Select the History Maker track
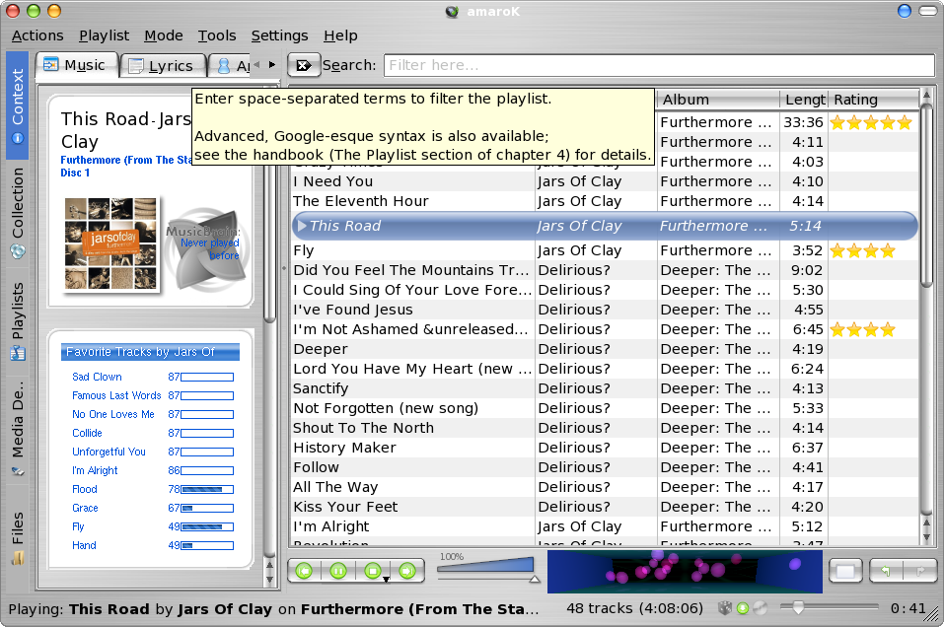This screenshot has width=944, height=627. point(605,448)
